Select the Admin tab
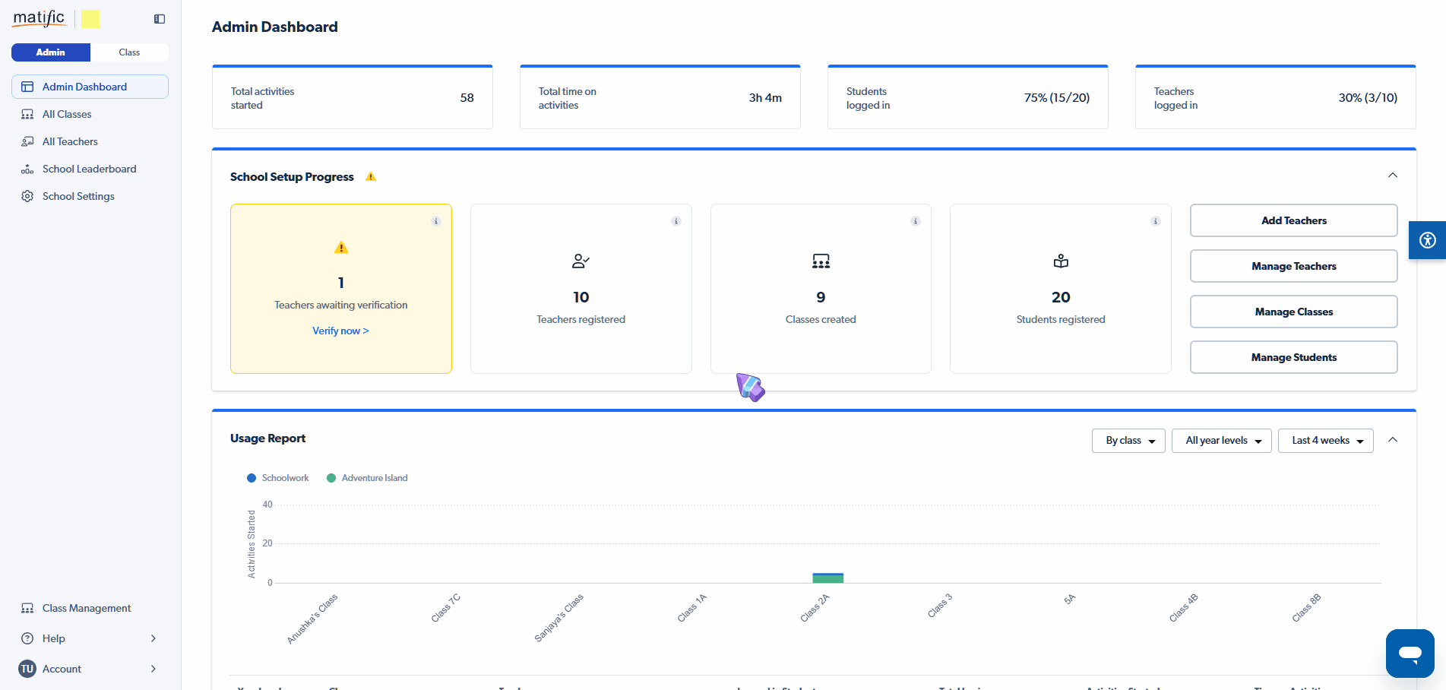The height and width of the screenshot is (690, 1446). pos(50,52)
